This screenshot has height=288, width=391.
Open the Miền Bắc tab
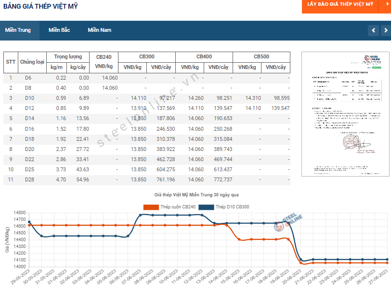click(59, 30)
